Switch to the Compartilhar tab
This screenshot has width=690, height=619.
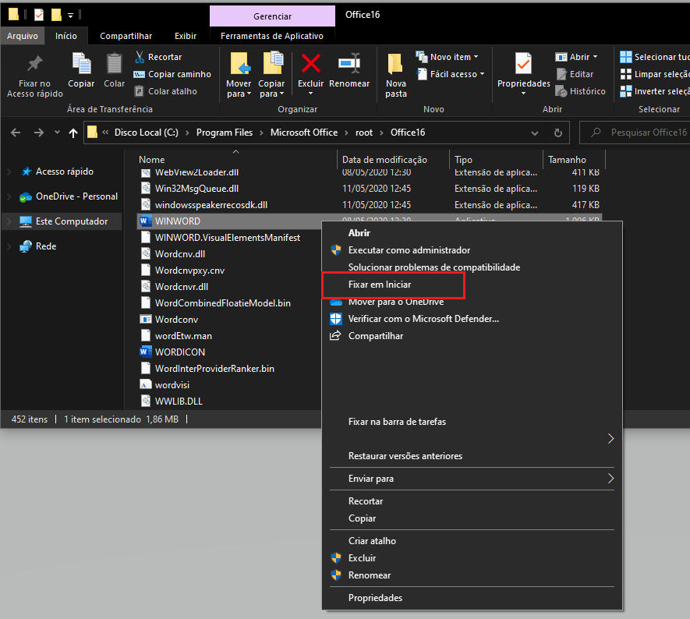[126, 36]
